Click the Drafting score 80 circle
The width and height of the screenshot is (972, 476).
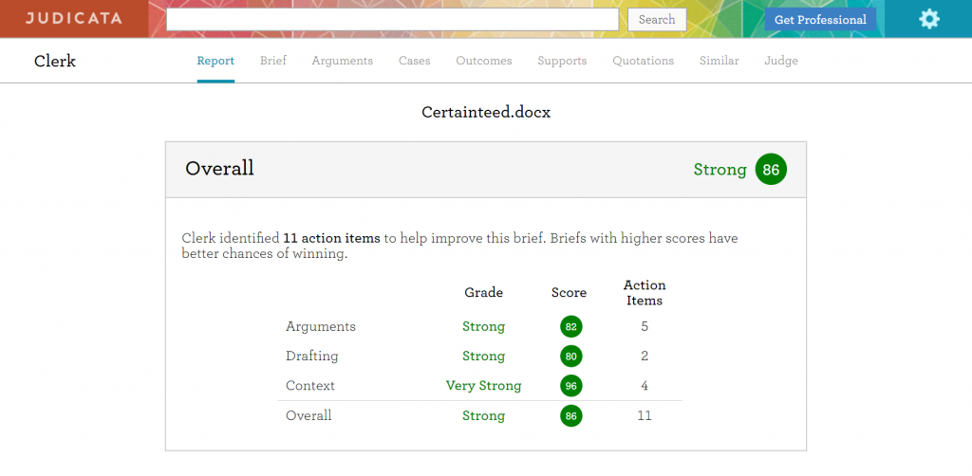point(570,357)
